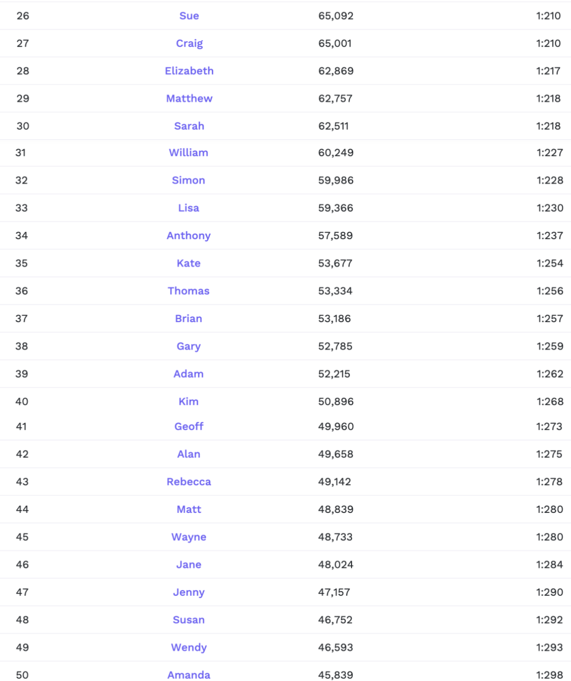
Task: Open the Thomas link
Action: (x=188, y=291)
